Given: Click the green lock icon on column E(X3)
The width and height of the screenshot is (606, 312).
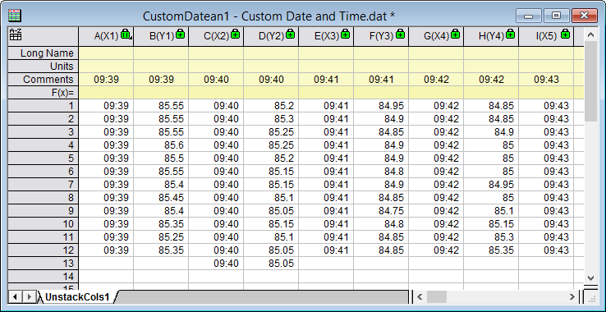Looking at the screenshot, I should click(x=345, y=34).
